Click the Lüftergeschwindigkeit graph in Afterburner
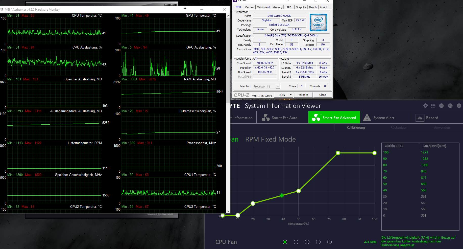Image resolution: width=463 pixels, height=249 pixels. (x=168, y=127)
